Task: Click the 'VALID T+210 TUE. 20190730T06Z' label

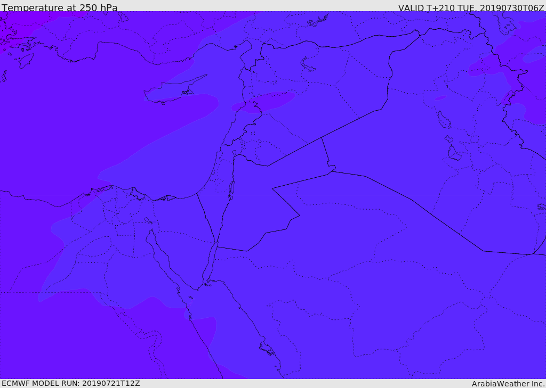Action: point(471,7)
